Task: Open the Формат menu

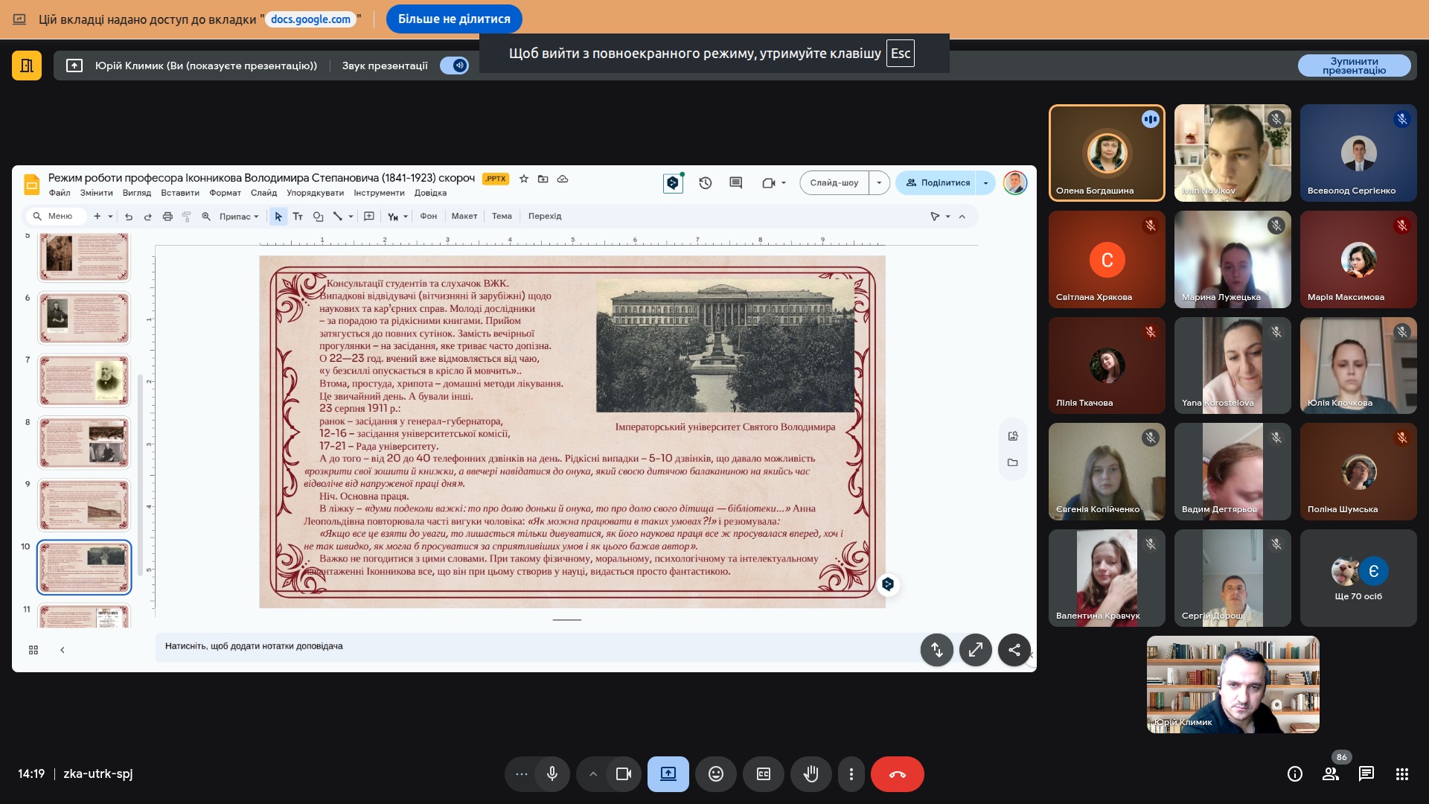Action: click(x=225, y=193)
